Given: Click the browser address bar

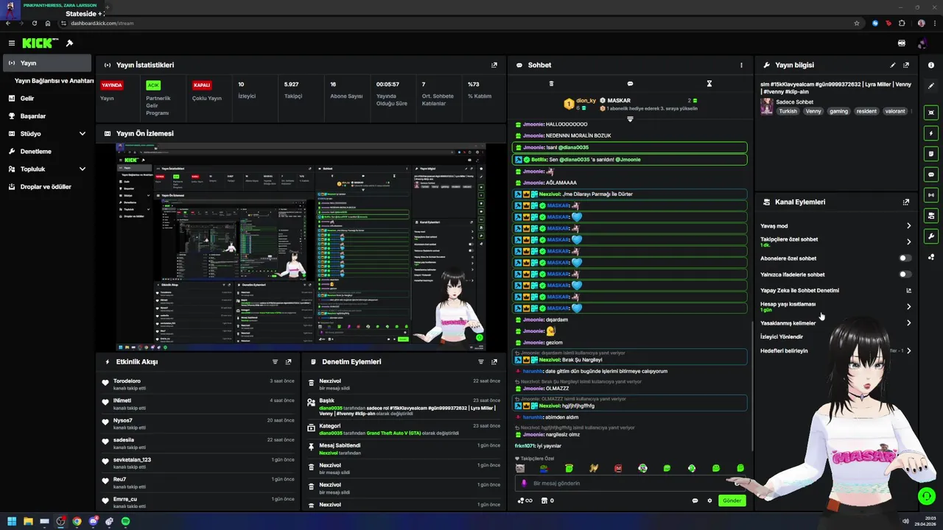Looking at the screenshot, I should (457, 23).
